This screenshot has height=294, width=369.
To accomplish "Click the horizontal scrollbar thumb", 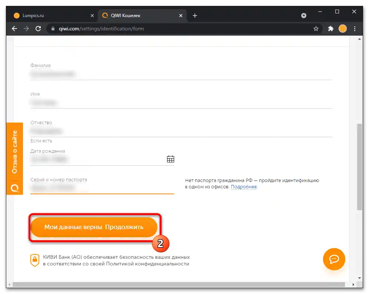I will 179,285.
